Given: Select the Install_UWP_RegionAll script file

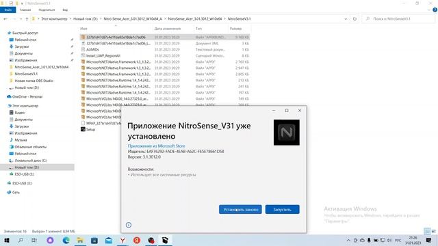Looking at the screenshot, I should click(x=165, y=56).
